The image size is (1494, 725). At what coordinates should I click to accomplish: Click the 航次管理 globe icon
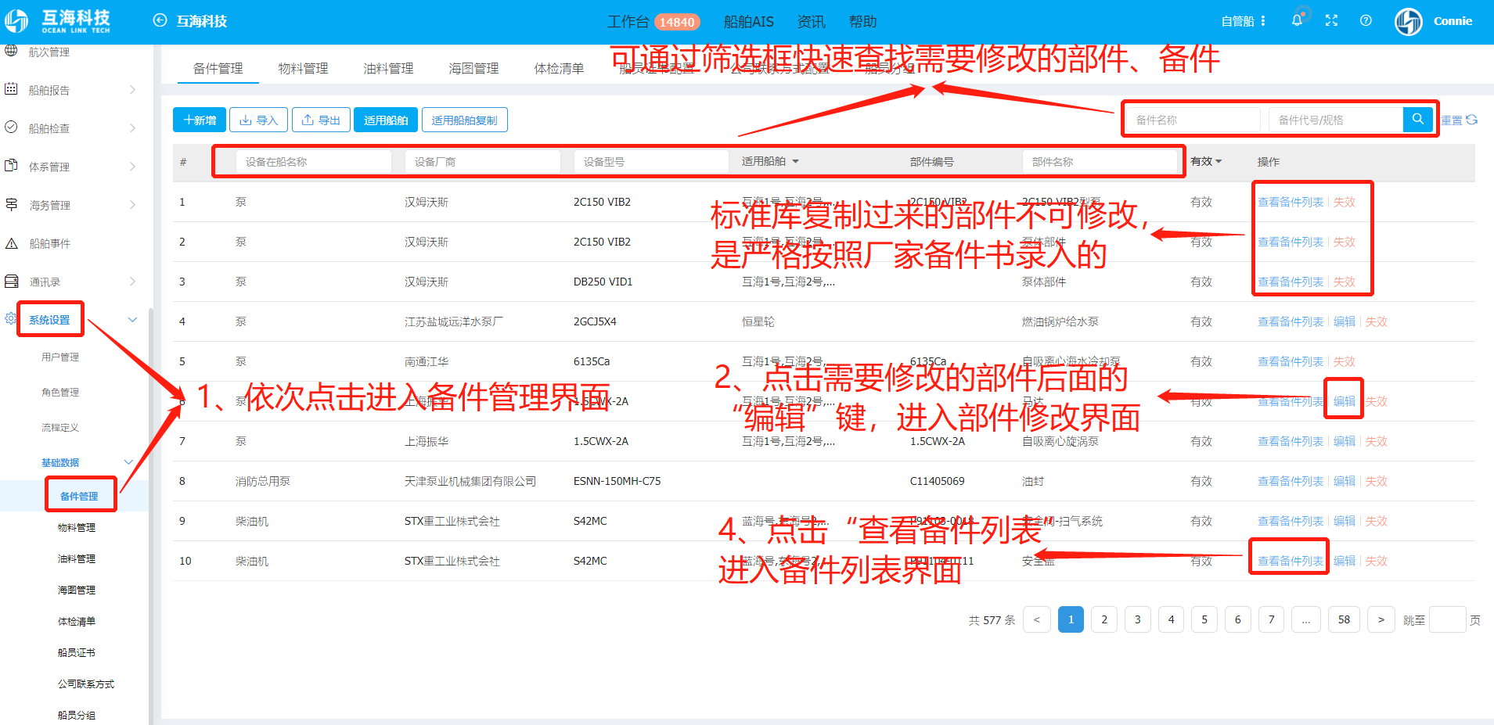pos(11,51)
